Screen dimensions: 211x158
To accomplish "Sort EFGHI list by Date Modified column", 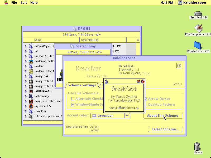I will click(x=103, y=40).
